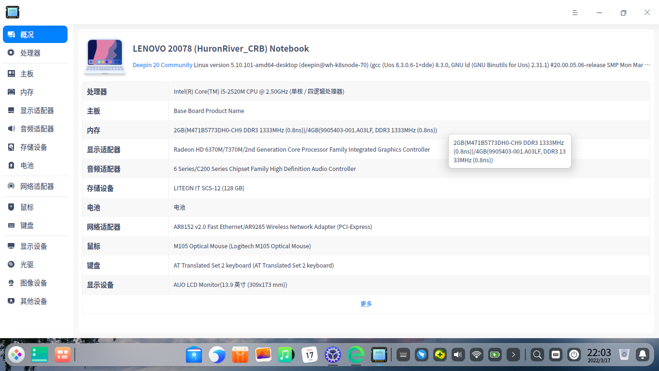Click the LENOVO 20078 Notebook title
659x371 pixels.
coord(221,48)
